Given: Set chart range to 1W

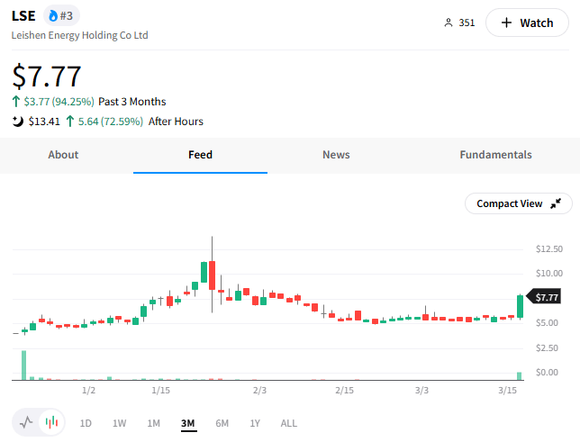Looking at the screenshot, I should point(119,423).
